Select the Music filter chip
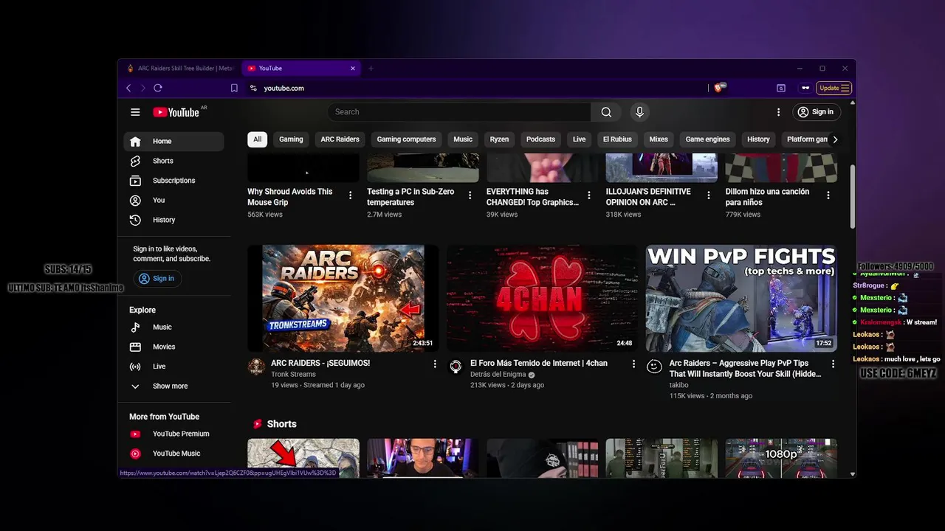945x531 pixels. tap(463, 139)
